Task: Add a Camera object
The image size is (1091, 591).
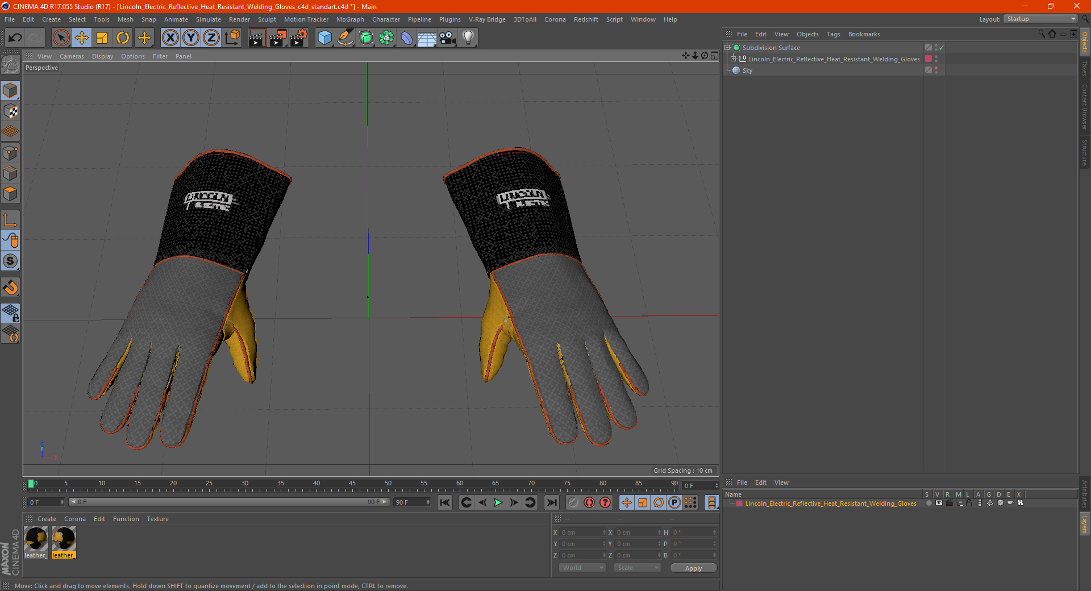Action: (x=448, y=38)
